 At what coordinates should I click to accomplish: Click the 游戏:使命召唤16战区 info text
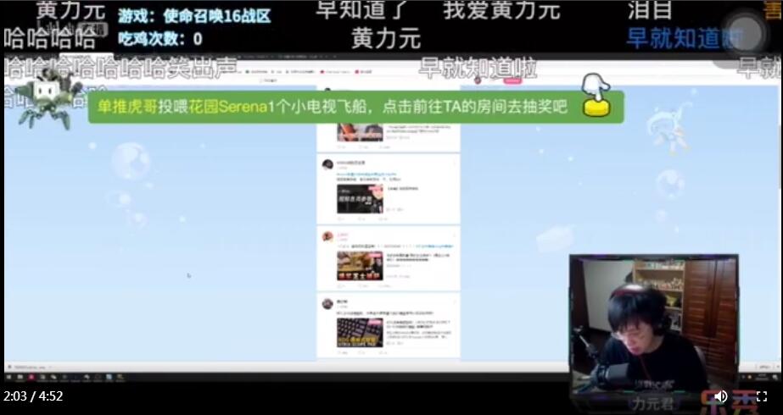tap(194, 15)
